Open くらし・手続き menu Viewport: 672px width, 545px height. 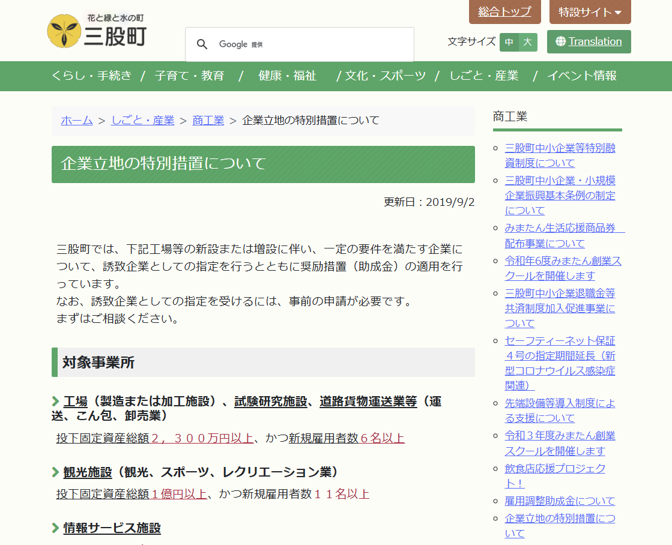(x=91, y=76)
